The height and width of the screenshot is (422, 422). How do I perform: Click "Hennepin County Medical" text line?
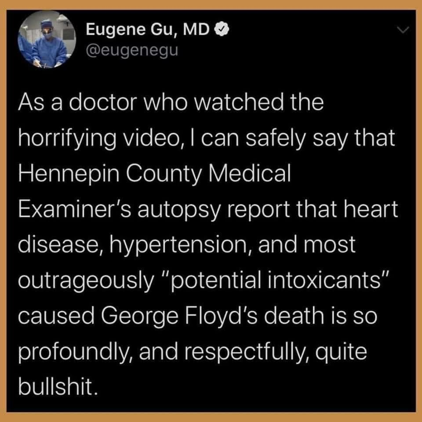pyautogui.click(x=154, y=173)
